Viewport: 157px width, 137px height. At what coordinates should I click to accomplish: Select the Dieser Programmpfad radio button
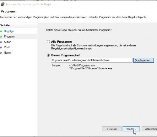pyautogui.click(x=48, y=55)
